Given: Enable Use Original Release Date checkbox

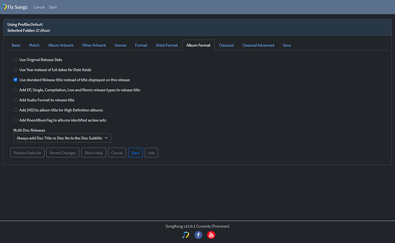Looking at the screenshot, I should pos(15,60).
